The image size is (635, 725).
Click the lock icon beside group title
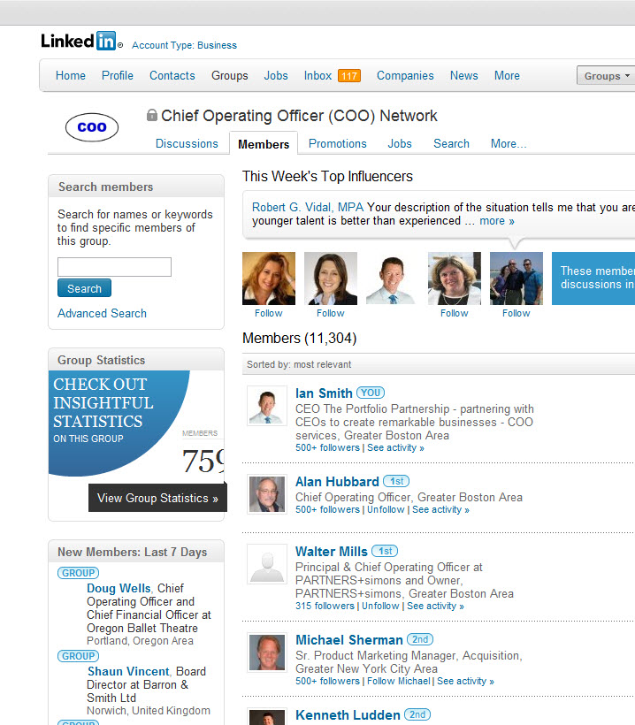152,115
